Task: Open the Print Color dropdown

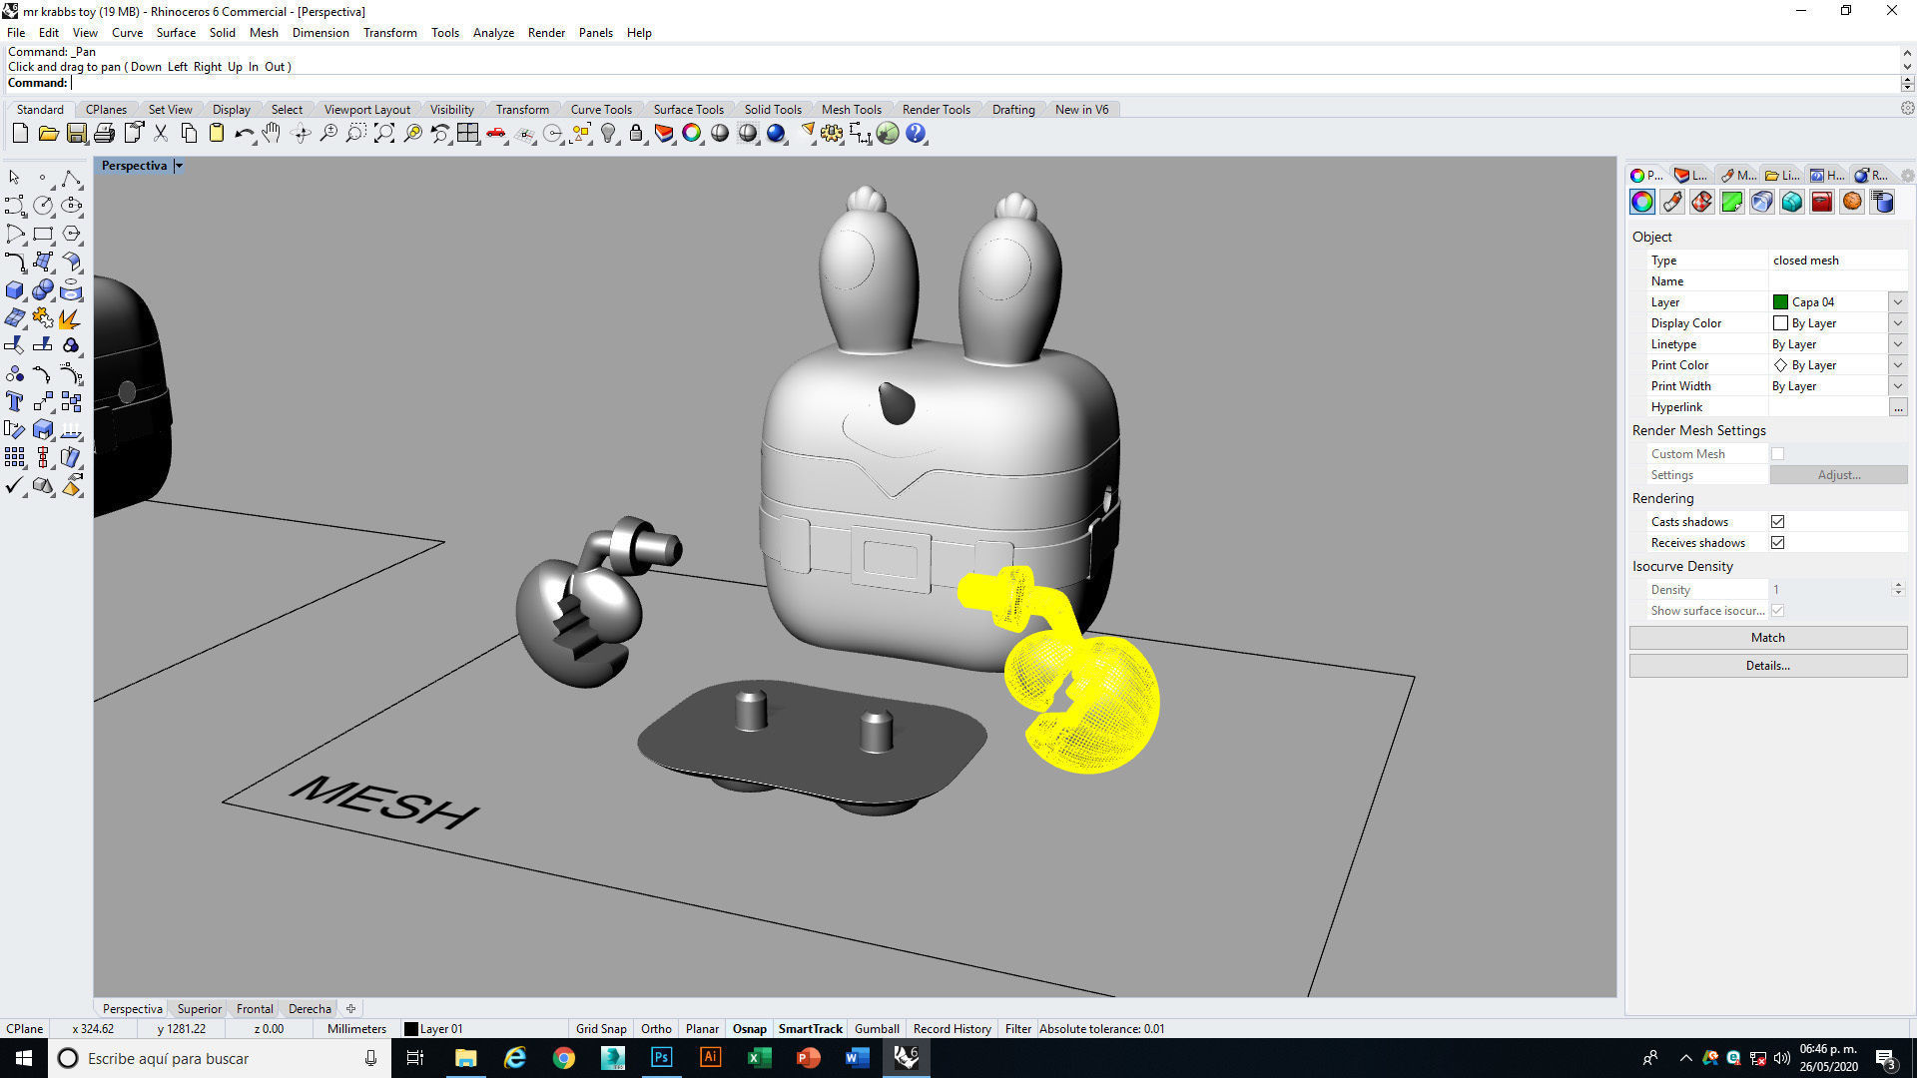Action: [x=1897, y=365]
